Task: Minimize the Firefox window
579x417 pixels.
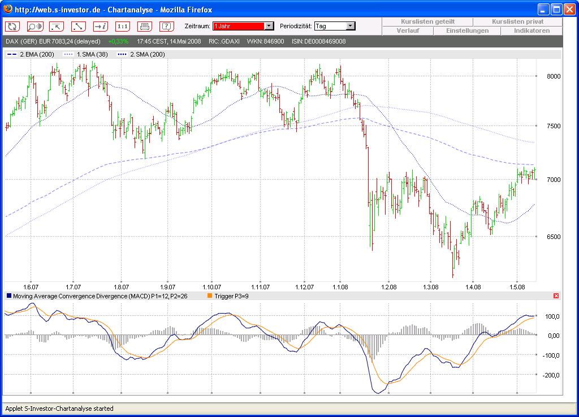Action: click(x=543, y=9)
